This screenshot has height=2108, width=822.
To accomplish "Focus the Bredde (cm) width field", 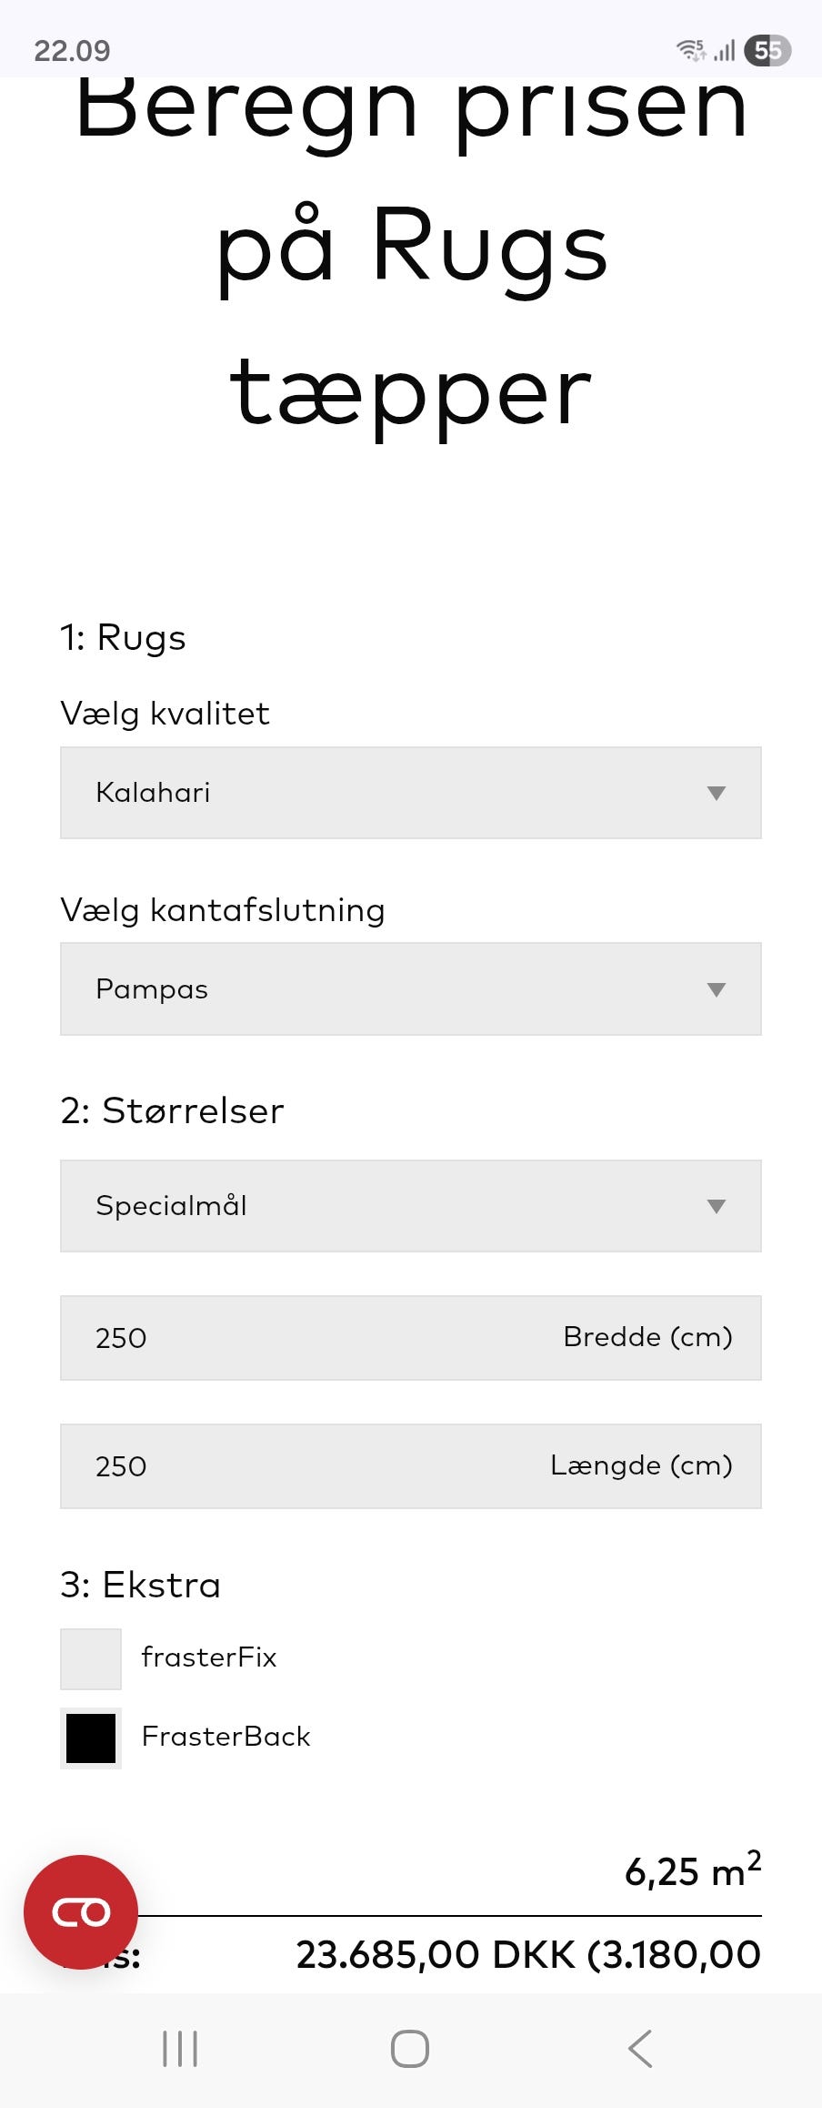I will tap(411, 1338).
